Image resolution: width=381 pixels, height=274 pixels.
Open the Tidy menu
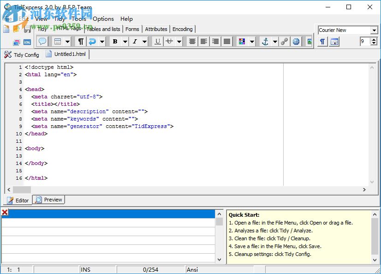coord(59,19)
